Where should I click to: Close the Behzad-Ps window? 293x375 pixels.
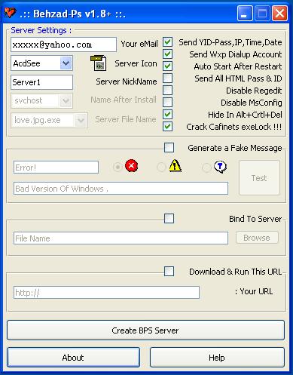coord(279,13)
